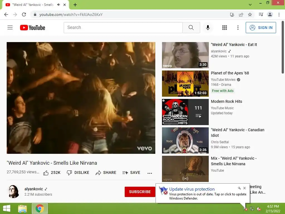Reload the YouTube page

pyautogui.click(x=24, y=14)
